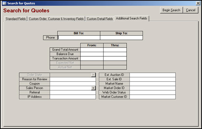Select the Additional Search Fields tab
Screen dimensions: 202x129
[x=132, y=19]
